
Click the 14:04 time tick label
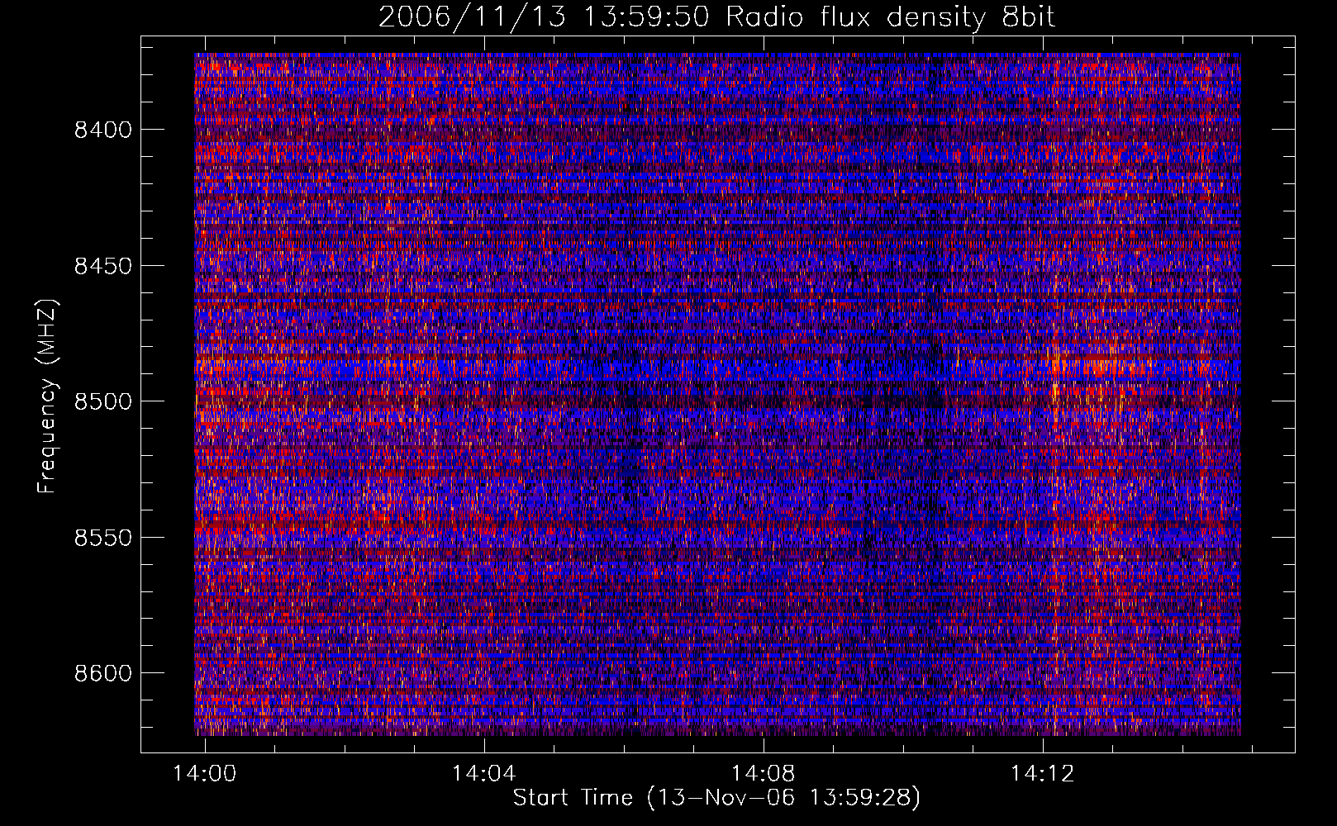pyautogui.click(x=483, y=773)
